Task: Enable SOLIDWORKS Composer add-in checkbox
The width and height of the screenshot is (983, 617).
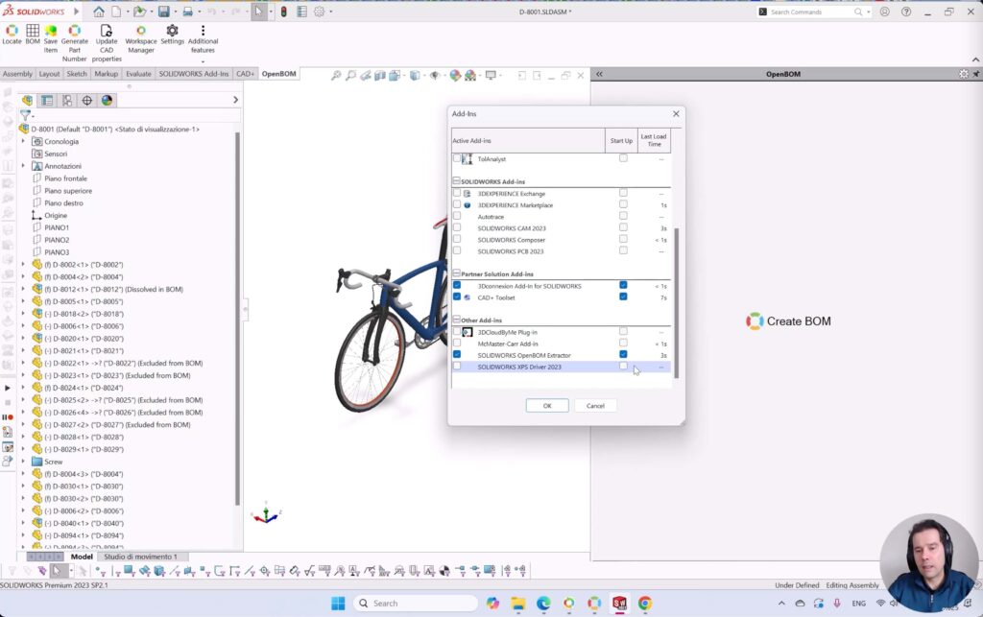Action: [457, 239]
